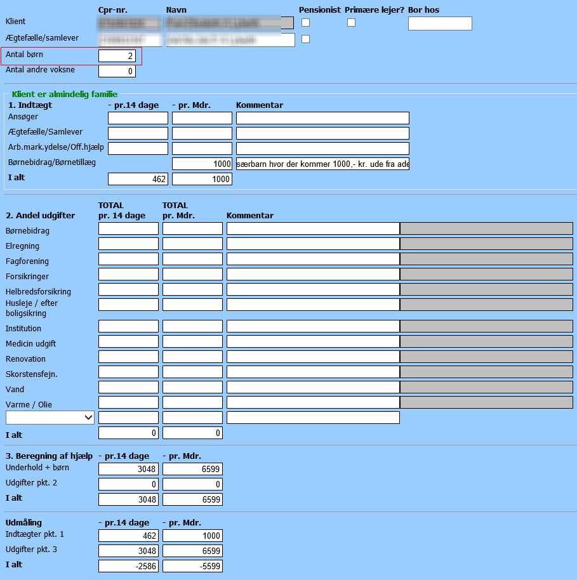Click Indtægter pkt. 1 pr. Mdr. field 1000
This screenshot has width=577, height=580.
(192, 536)
